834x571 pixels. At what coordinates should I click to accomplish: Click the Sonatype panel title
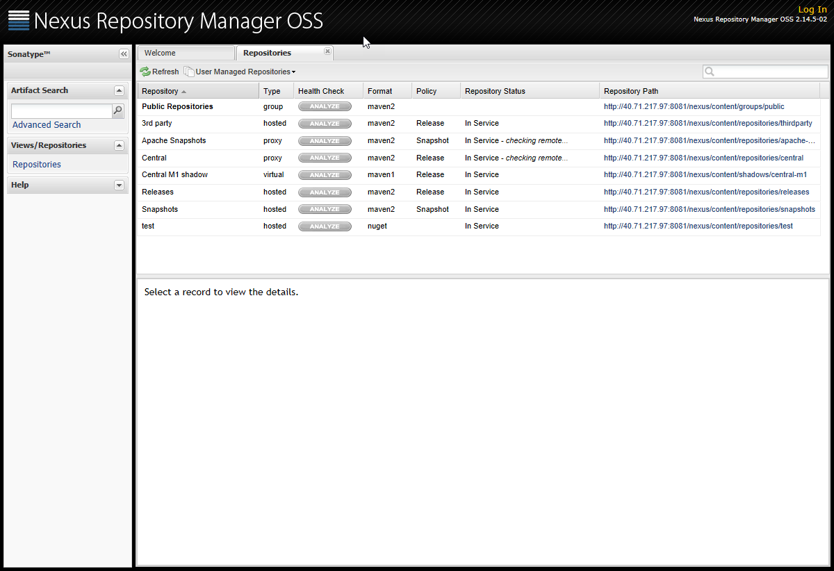[29, 54]
